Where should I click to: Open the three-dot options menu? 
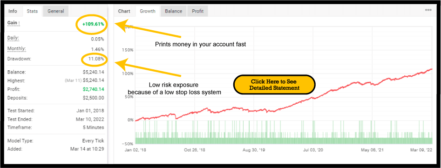(x=428, y=10)
